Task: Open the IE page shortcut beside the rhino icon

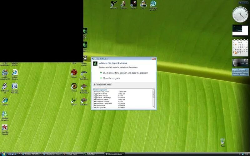Action: tap(15, 74)
